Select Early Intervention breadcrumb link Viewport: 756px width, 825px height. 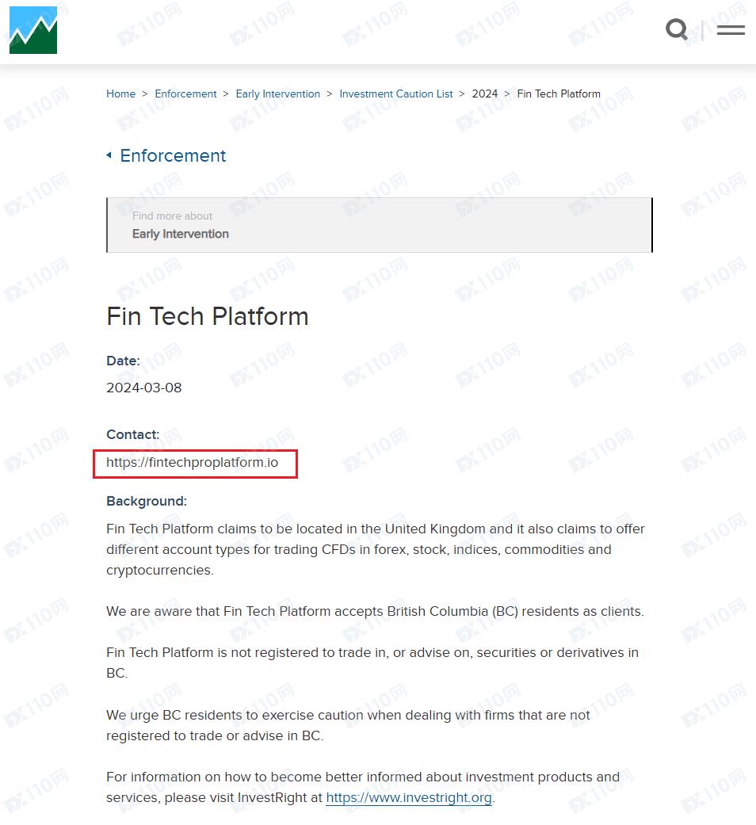pos(277,94)
